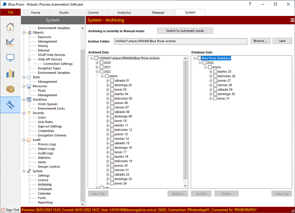Expand the archived 2021 node

97,67
